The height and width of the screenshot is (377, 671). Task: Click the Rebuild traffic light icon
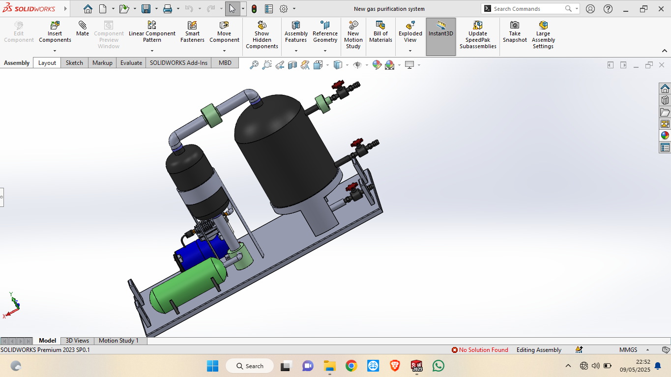254,9
